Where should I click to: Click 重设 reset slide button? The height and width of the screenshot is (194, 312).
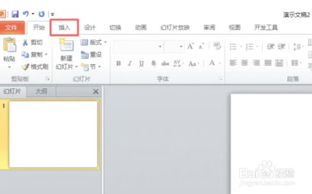[x=91, y=55]
